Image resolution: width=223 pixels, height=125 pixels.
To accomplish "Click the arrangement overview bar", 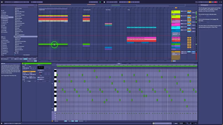I will coord(111,5).
